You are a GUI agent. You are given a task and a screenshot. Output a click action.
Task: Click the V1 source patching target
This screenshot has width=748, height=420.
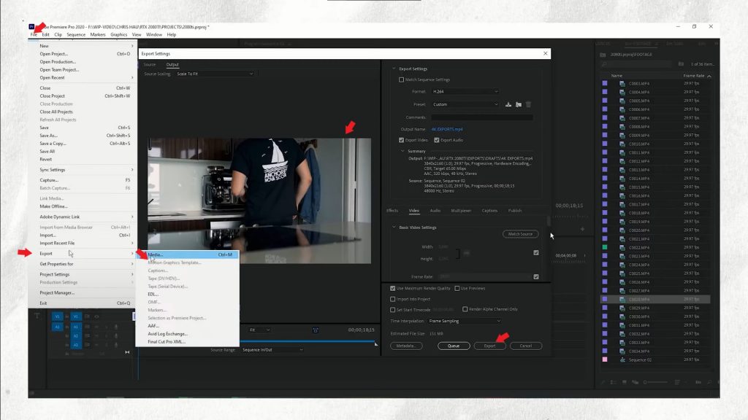57,316
